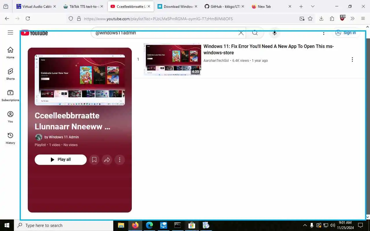Image resolution: width=370 pixels, height=231 pixels.
Task: Click the browser back arrow
Action: pos(7,18)
